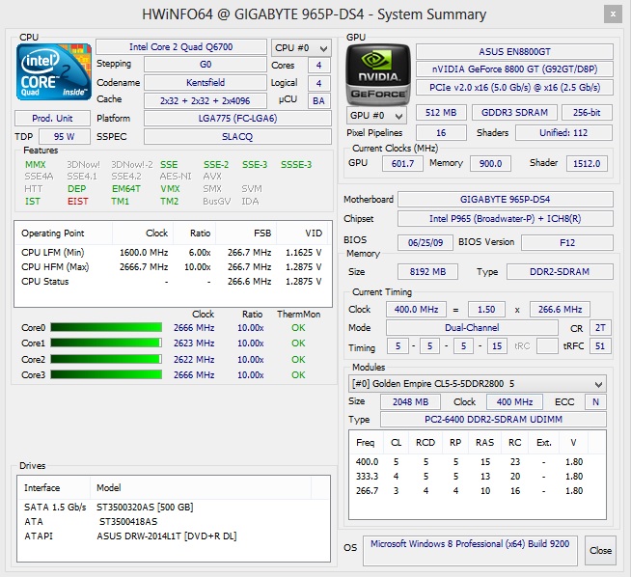Select the 333.3 frequency timing row
Image resolution: width=631 pixels, height=577 pixels.
[477, 476]
